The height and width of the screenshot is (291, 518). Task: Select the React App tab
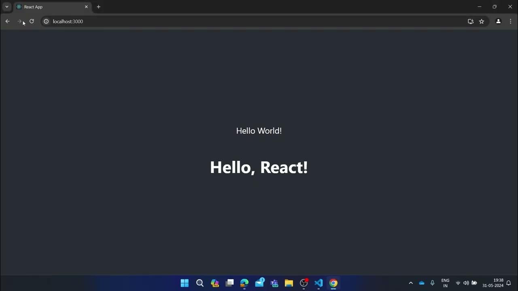click(x=52, y=7)
